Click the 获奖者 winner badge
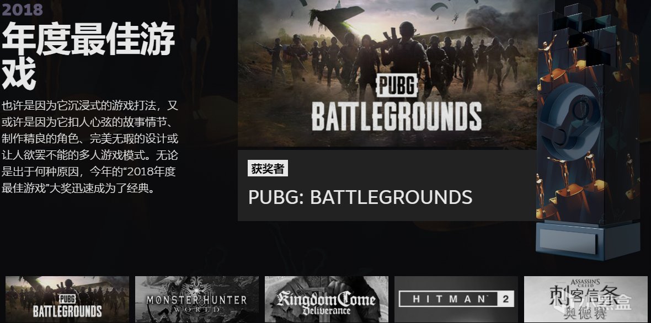This screenshot has height=323, width=651. pyautogui.click(x=268, y=168)
